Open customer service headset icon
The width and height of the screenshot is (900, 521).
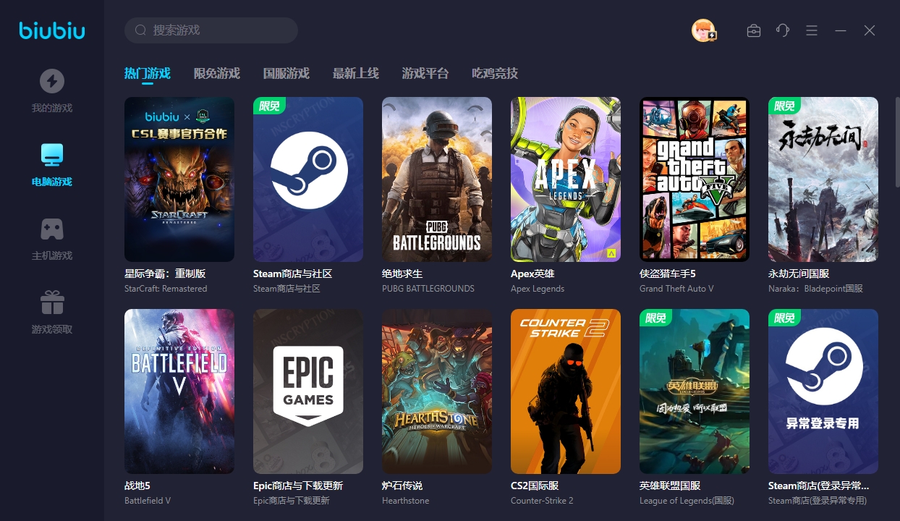pos(783,30)
